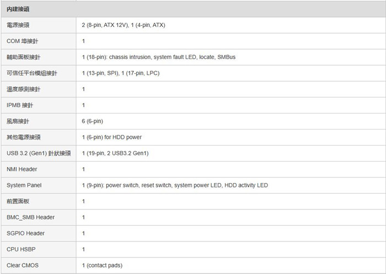
Task: Click the NMI Header row label
Action: tap(22, 169)
